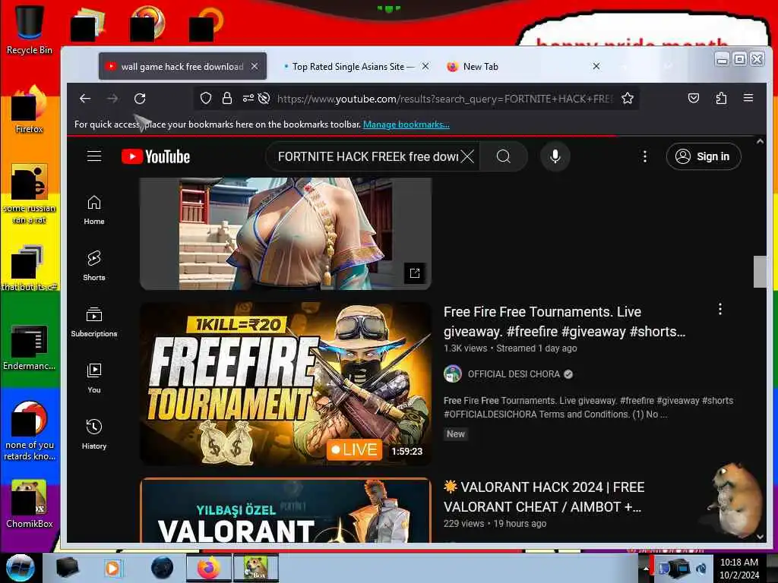Reload the current YouTube page
This screenshot has width=778, height=583.
[x=140, y=98]
